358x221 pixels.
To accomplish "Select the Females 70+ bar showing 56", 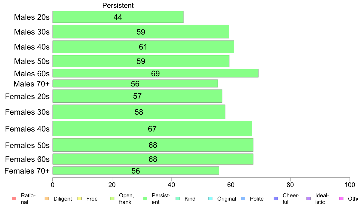I will tap(136, 171).
